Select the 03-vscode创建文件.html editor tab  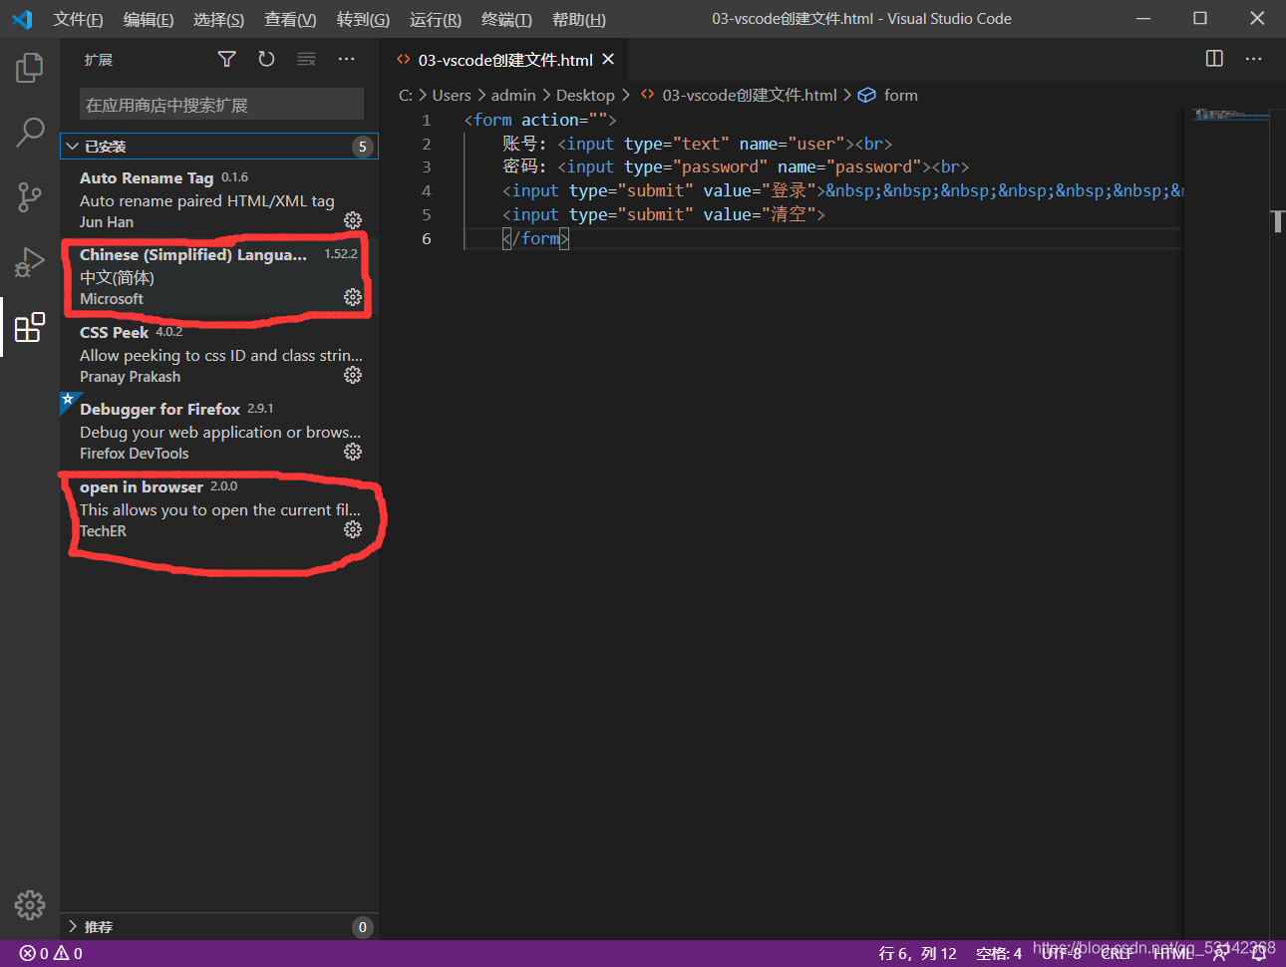(504, 60)
